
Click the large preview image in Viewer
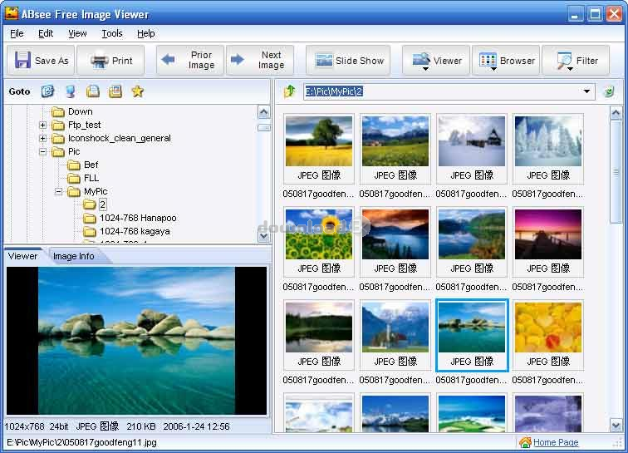coord(136,341)
